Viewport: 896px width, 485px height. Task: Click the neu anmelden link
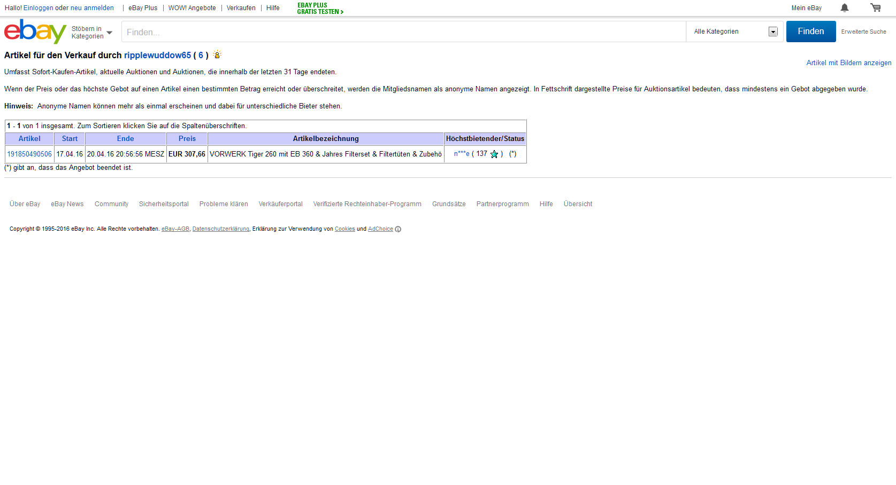click(x=92, y=8)
